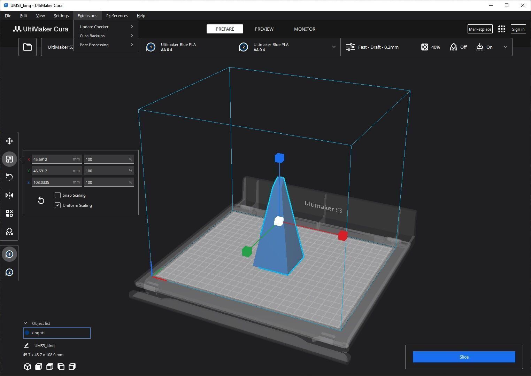The image size is (531, 376).
Task: Open the View menu
Action: (x=40, y=16)
